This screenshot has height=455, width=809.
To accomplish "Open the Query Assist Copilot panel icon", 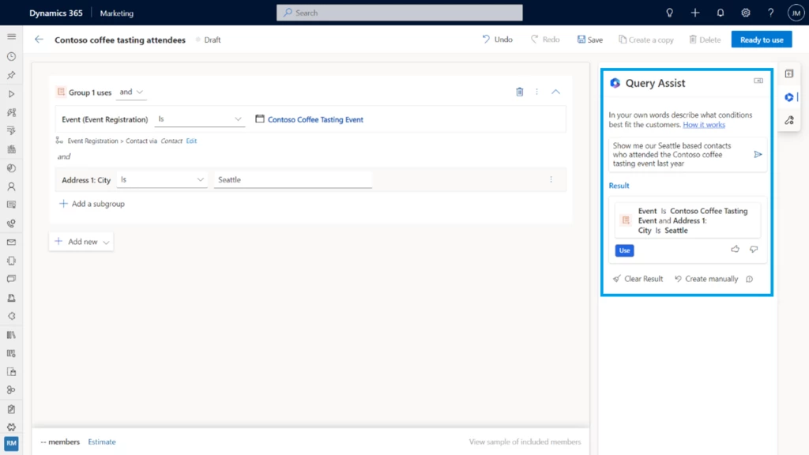I will click(789, 97).
